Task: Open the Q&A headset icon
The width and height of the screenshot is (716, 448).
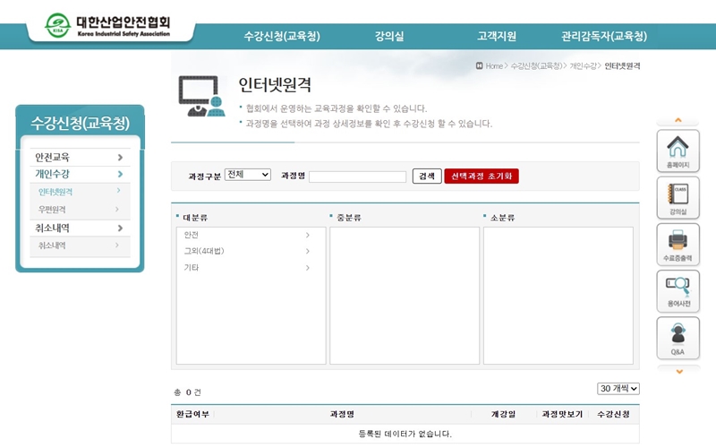Action: point(678,339)
